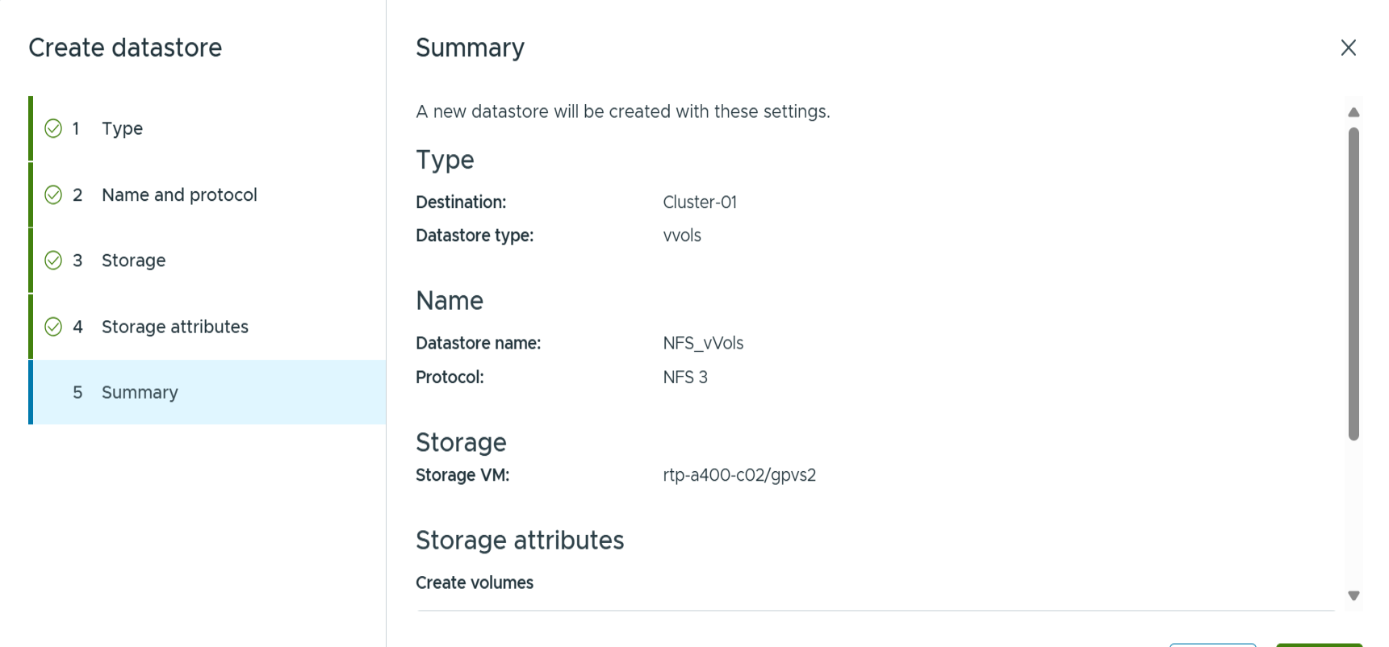The width and height of the screenshot is (1389, 647).
Task: Click the checkmark icon beside Name and protocol
Action: click(x=53, y=194)
